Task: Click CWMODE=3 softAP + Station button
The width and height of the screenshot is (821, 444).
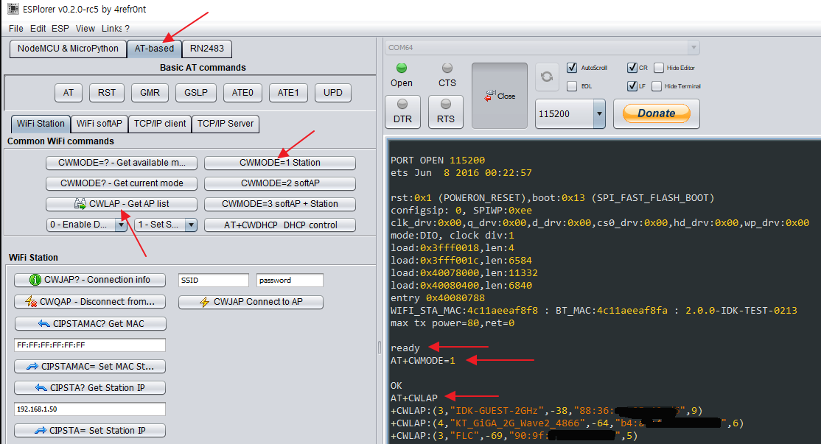Action: pos(280,204)
